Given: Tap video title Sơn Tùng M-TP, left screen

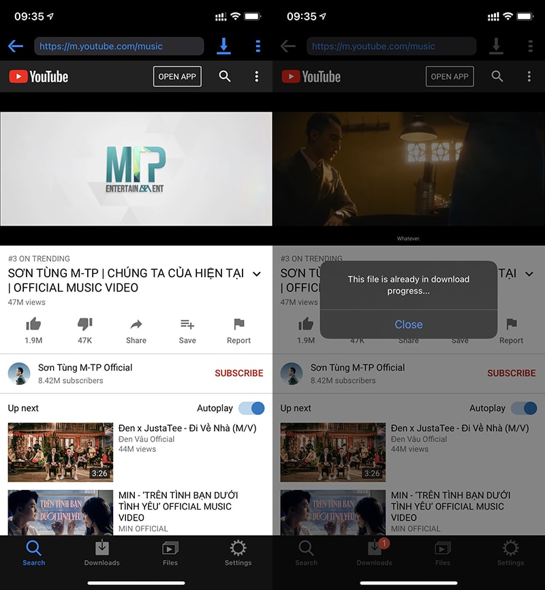Looking at the screenshot, I should click(x=126, y=280).
